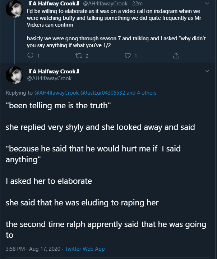Open the second tweet's chevron options menu
The width and height of the screenshot is (217, 259).
point(207,71)
